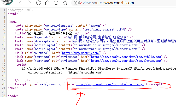This screenshot has width=176, height=105.
Task: Click the content-language meta tag line
Action: pyautogui.click(x=61, y=26)
